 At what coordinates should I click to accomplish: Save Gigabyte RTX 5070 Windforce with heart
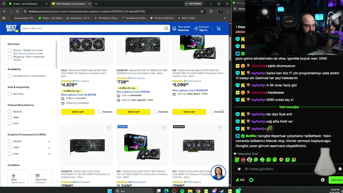point(109,128)
